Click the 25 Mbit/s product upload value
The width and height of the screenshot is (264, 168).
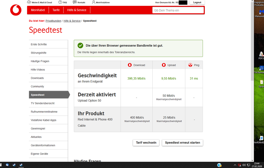pyautogui.click(x=169, y=117)
